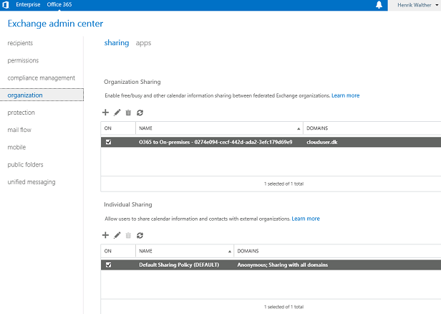Select organization in the sidebar
This screenshot has width=441, height=314.
coord(42,95)
